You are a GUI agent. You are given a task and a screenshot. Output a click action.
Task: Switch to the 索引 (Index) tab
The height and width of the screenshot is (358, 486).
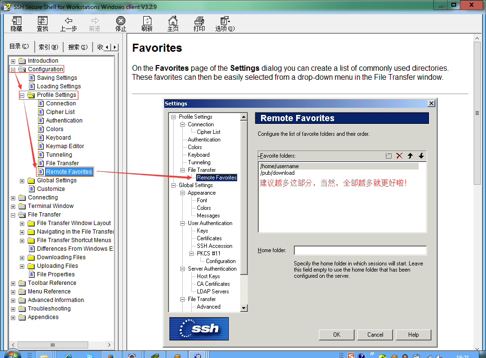(x=48, y=47)
